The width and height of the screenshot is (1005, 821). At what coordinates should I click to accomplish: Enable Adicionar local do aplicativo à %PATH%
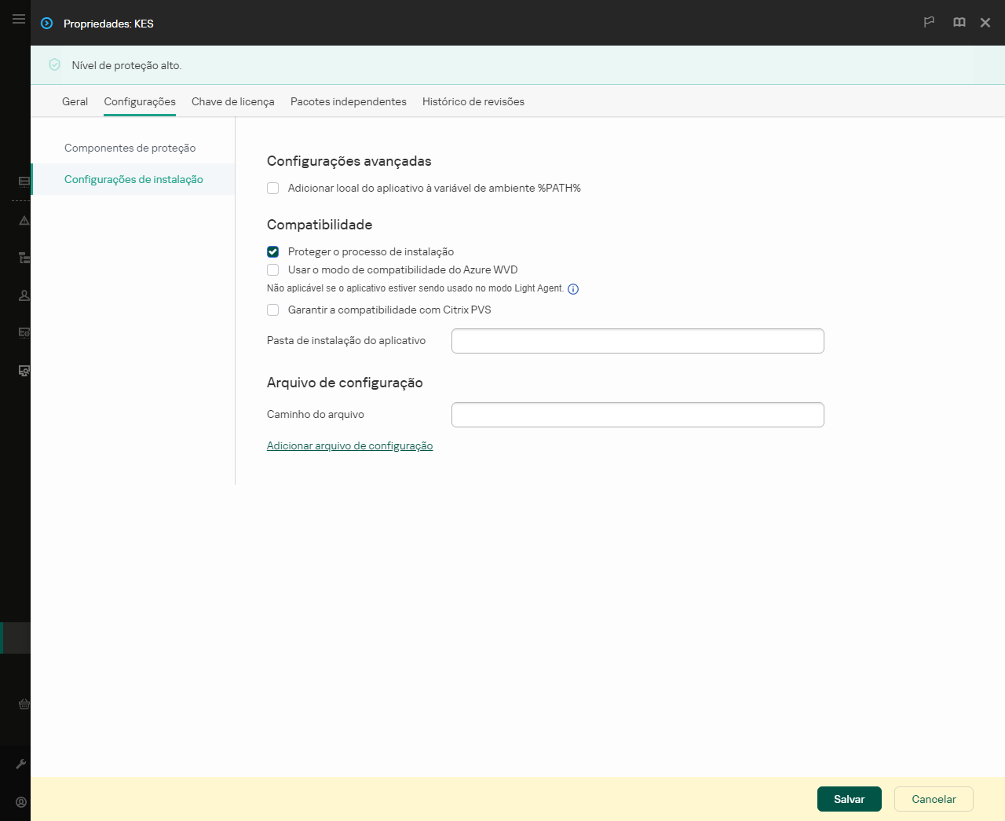pos(272,188)
